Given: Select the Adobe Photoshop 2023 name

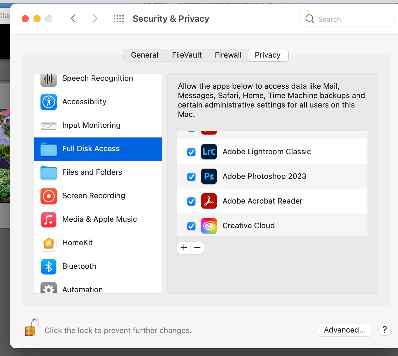Looking at the screenshot, I should point(264,176).
